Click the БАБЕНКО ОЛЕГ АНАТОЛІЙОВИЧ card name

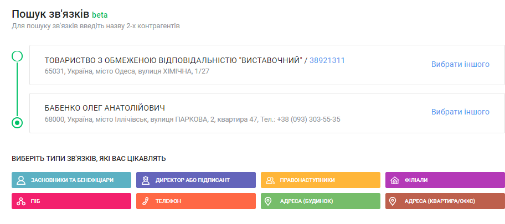[x=105, y=108]
